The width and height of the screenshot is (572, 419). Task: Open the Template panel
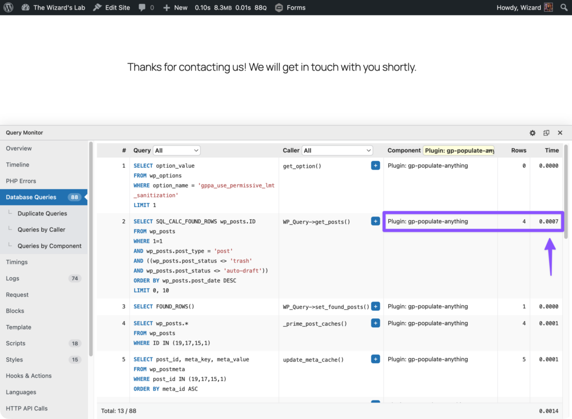coord(44,327)
